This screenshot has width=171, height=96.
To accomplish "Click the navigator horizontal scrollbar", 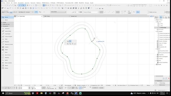I will coord(159,76).
